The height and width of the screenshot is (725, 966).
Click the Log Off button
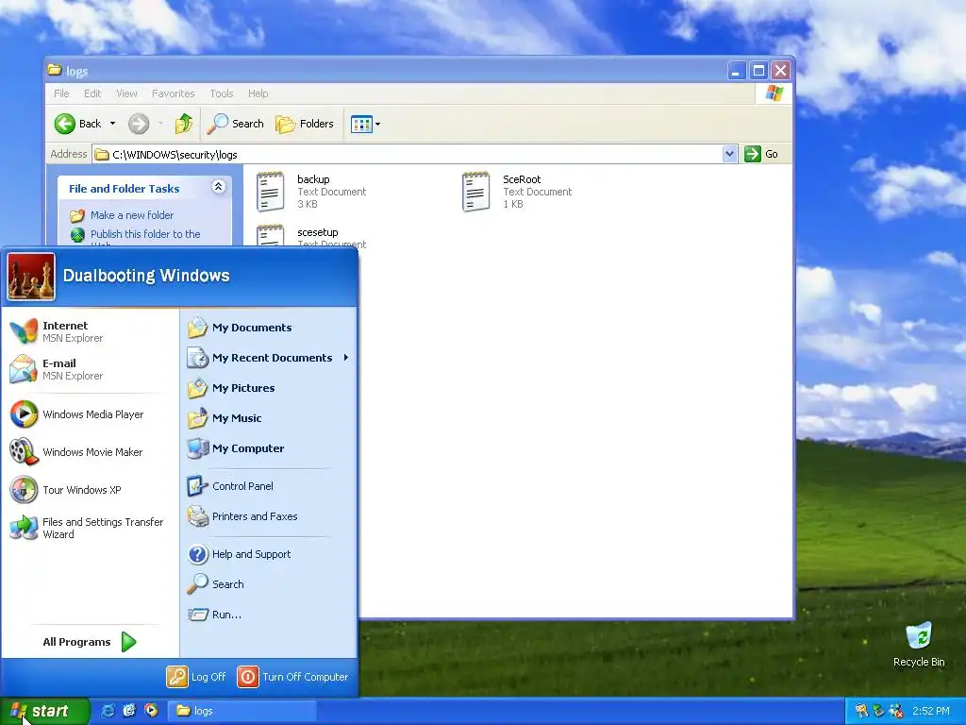(x=196, y=677)
